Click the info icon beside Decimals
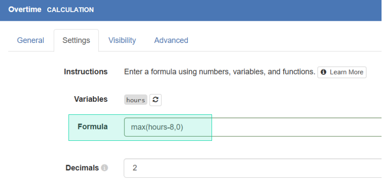This screenshot has width=385, height=185. click(104, 168)
